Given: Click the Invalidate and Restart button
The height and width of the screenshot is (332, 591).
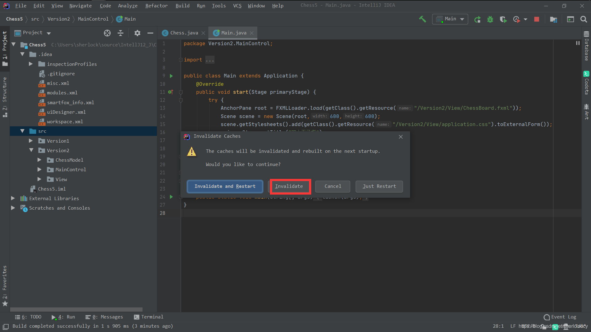Looking at the screenshot, I should (x=225, y=186).
